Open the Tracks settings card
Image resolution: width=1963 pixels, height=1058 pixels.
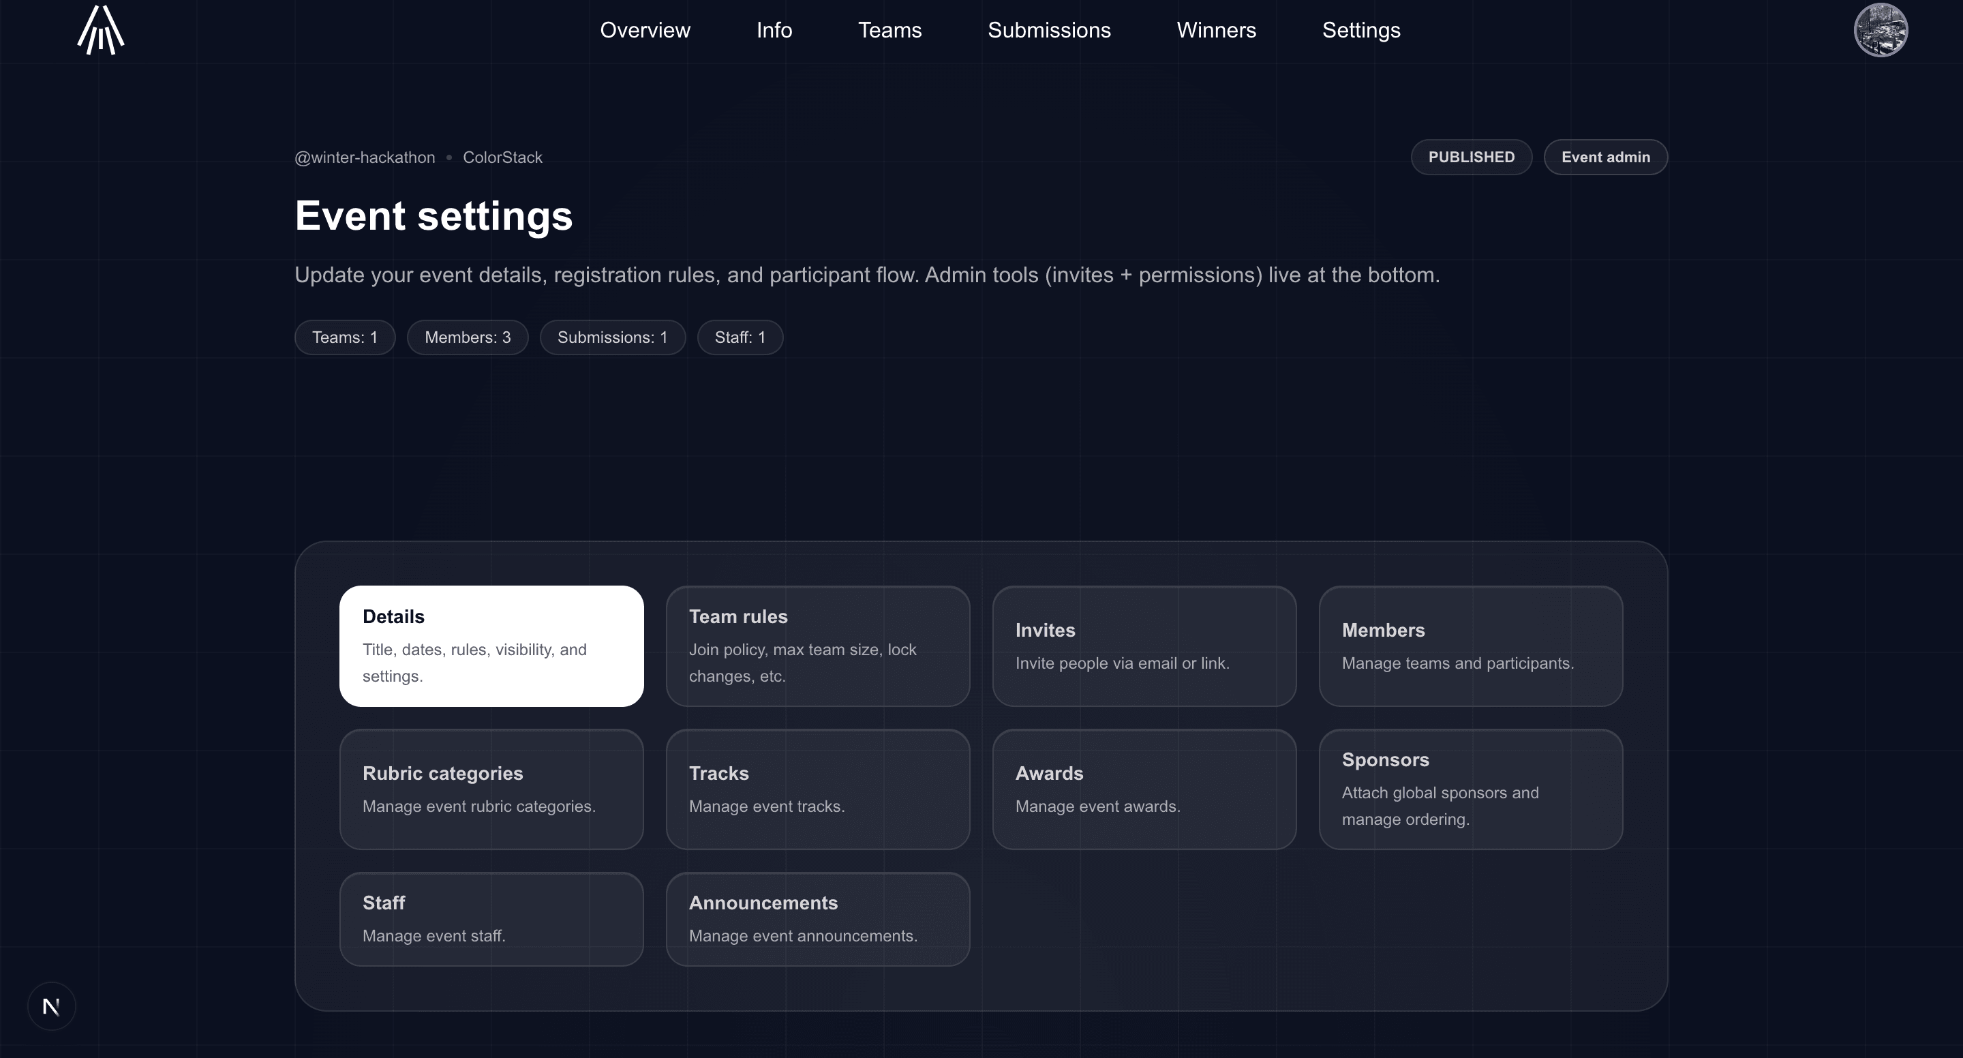tap(817, 789)
